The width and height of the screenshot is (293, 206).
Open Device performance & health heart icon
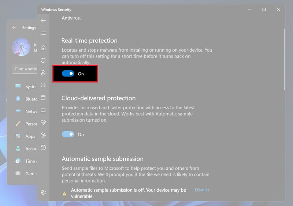[x=43, y=123]
